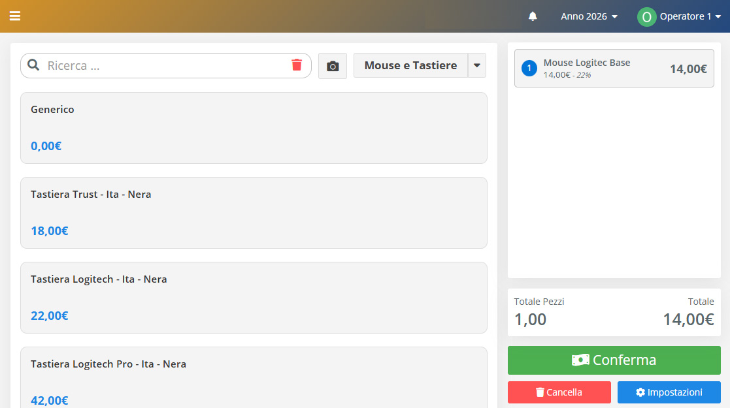Click the Totale label above the sum

[x=701, y=302]
